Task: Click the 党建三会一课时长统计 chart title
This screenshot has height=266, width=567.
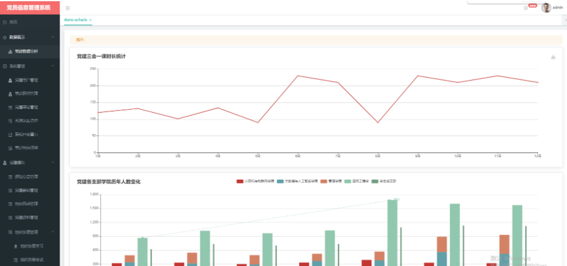Action: (101, 56)
